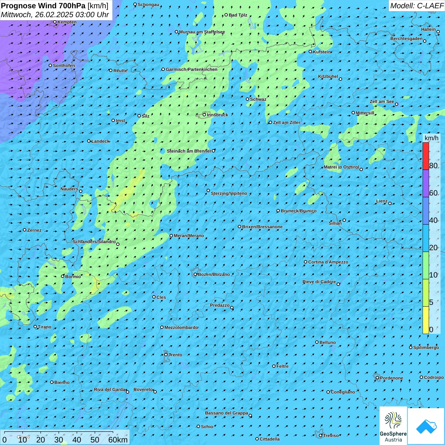Click the Sonthofen city label

pos(64,65)
